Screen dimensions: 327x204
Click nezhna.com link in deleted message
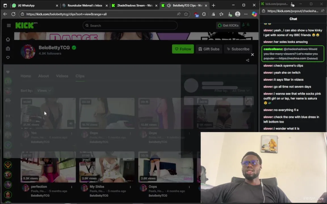click(x=292, y=58)
